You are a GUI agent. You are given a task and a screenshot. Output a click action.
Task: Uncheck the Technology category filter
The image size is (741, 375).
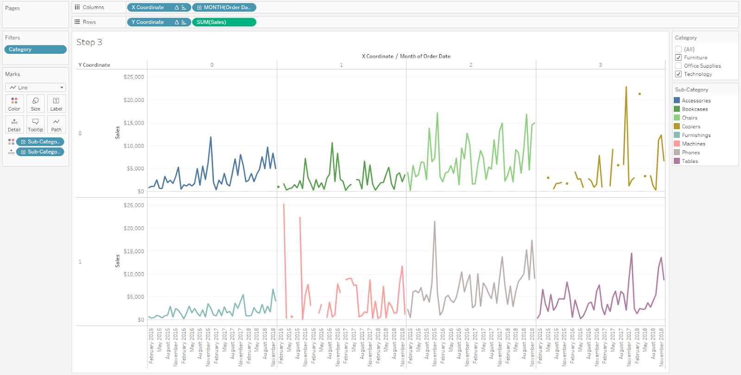678,74
